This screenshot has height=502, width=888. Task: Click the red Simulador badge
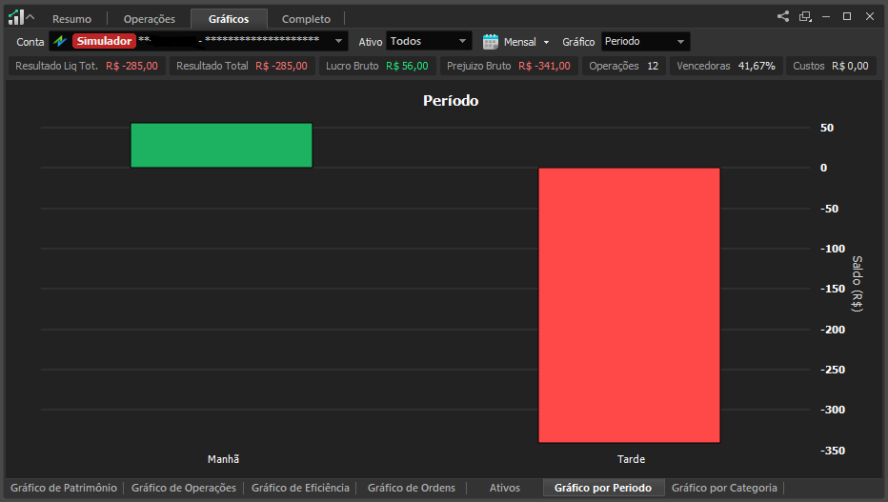pos(104,41)
